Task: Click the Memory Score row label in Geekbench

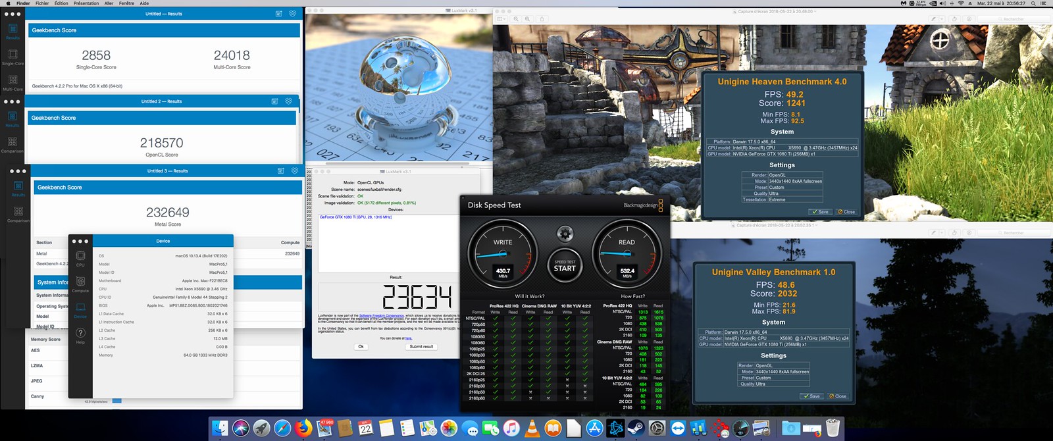Action: (x=45, y=340)
